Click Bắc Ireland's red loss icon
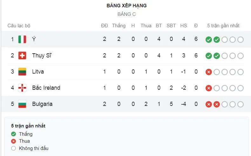The height and width of the screenshot is (156, 251). (x=208, y=88)
